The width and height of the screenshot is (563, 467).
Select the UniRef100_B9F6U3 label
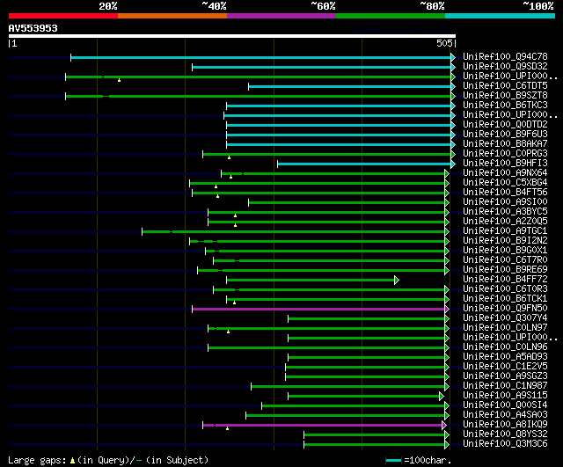point(505,135)
